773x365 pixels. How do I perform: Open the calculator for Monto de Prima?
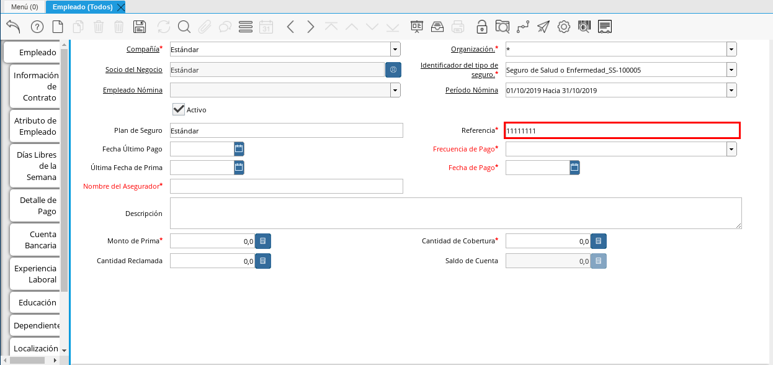coord(263,241)
